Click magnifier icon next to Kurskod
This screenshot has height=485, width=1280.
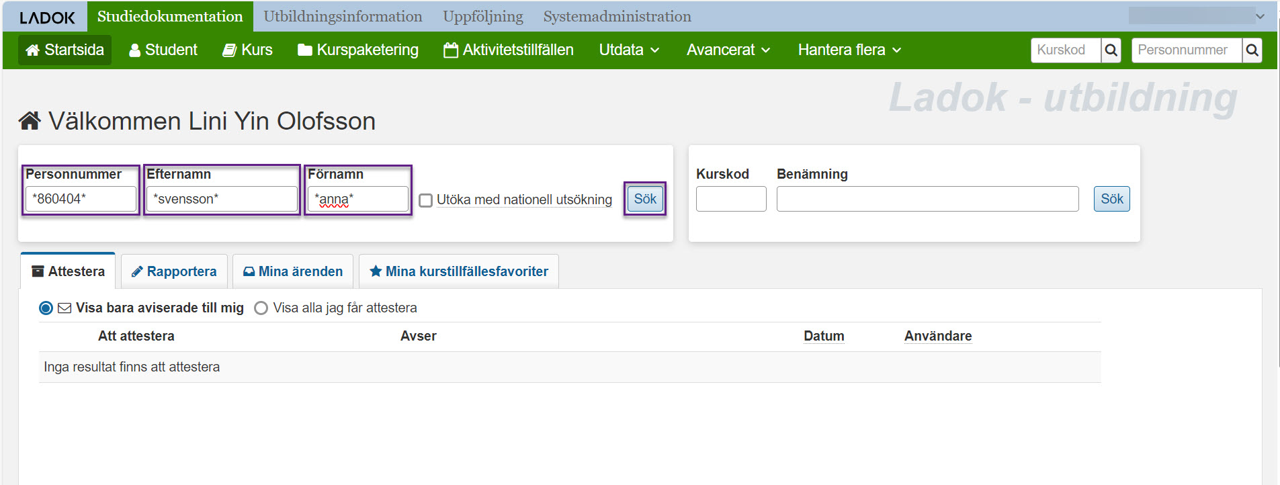tap(1111, 50)
